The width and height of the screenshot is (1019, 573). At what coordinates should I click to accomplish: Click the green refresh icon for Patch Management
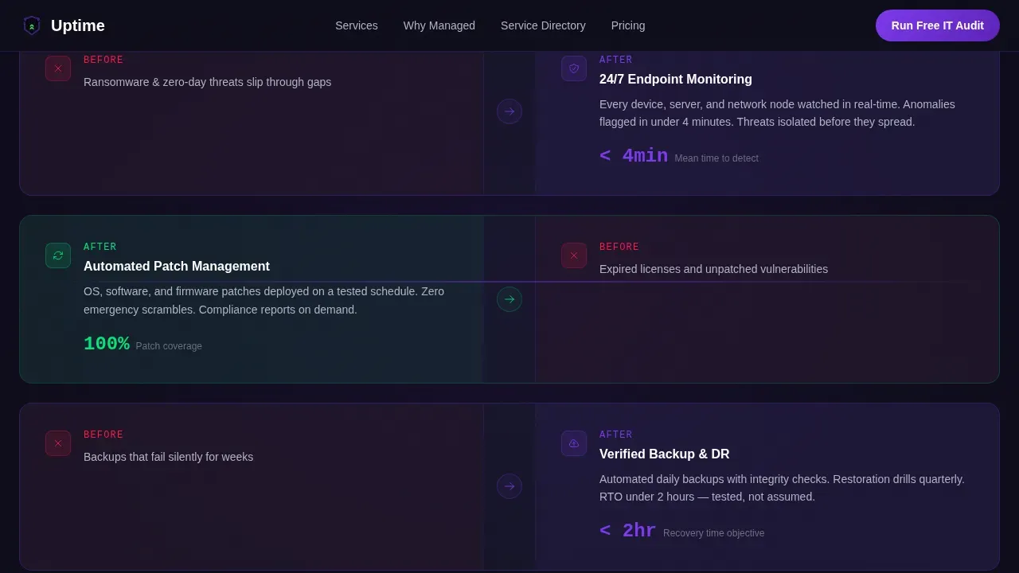(x=58, y=255)
